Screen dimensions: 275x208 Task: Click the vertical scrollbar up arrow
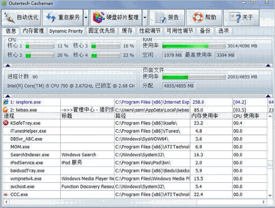pyautogui.click(x=270, y=116)
